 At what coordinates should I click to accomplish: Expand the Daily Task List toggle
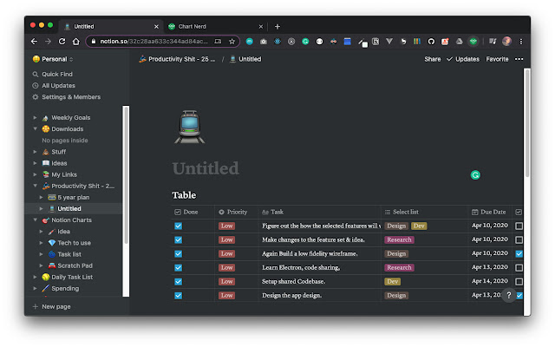[x=35, y=277]
